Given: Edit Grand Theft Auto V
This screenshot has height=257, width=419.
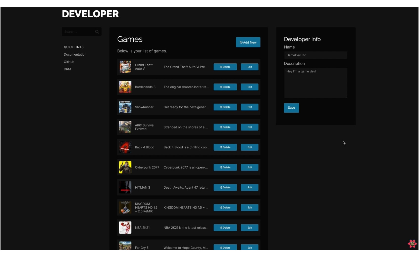Looking at the screenshot, I should point(249,67).
